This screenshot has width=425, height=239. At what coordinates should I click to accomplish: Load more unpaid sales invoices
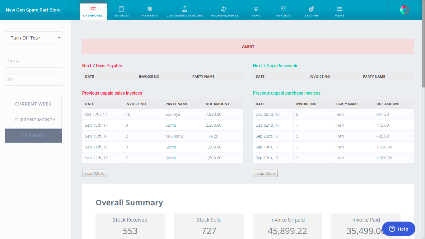(x=95, y=173)
